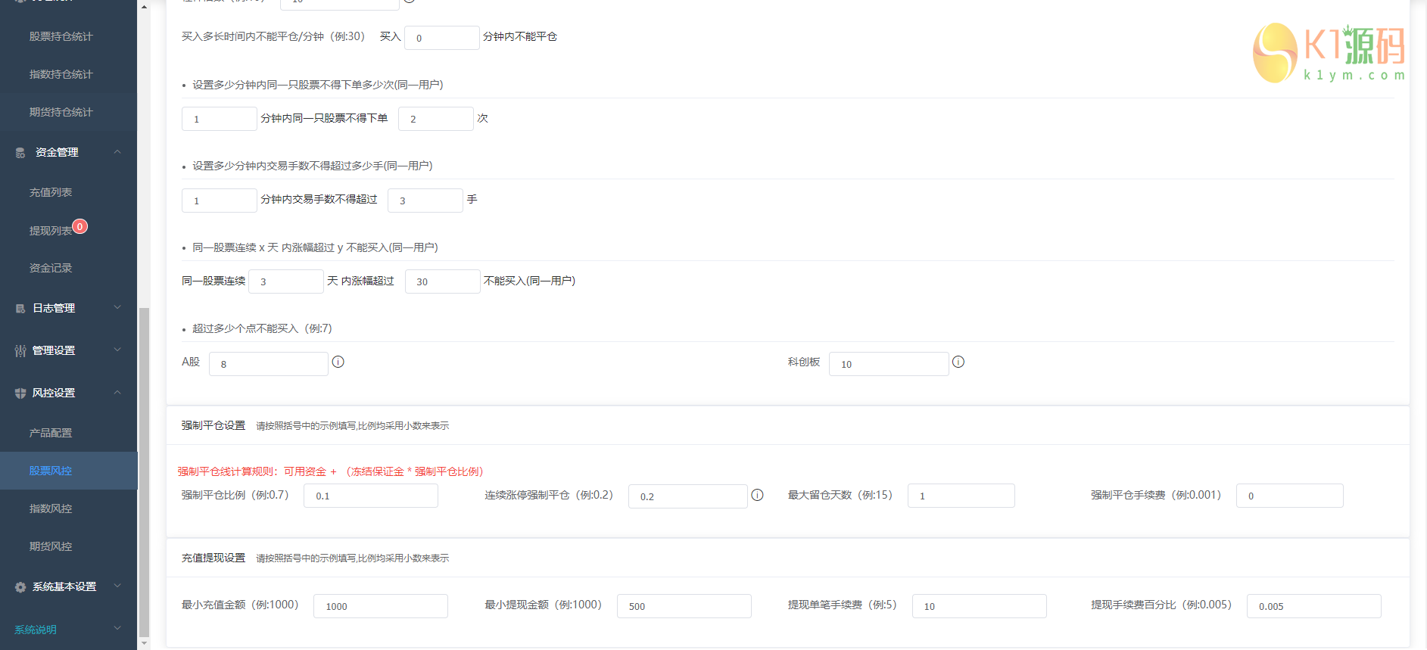
Task: Click the 系统基本设置 gear icon
Action: 20,587
